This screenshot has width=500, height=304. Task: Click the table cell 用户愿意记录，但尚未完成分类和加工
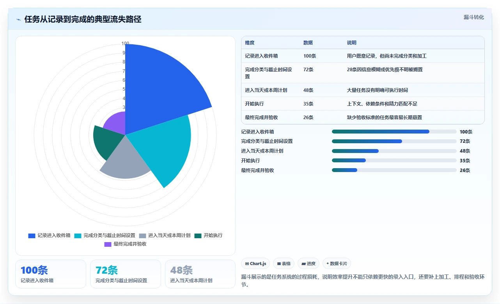pos(387,56)
